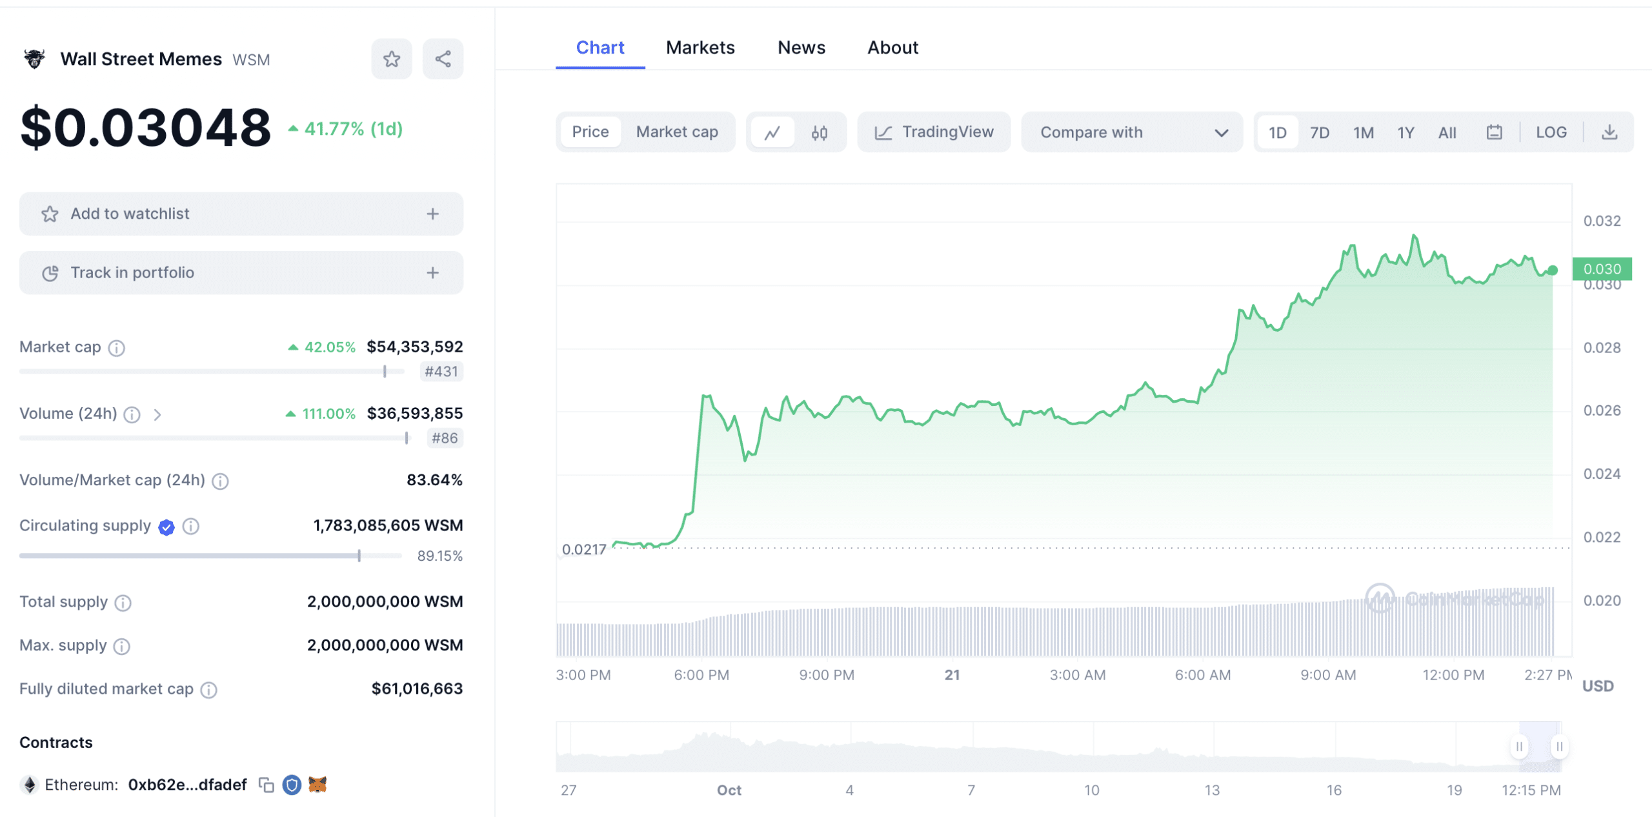Select the 7D time range
This screenshot has height=817, width=1652.
point(1320,132)
